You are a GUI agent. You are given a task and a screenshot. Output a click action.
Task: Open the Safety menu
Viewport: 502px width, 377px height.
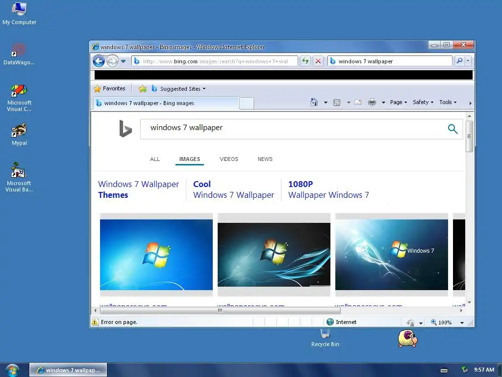[423, 102]
